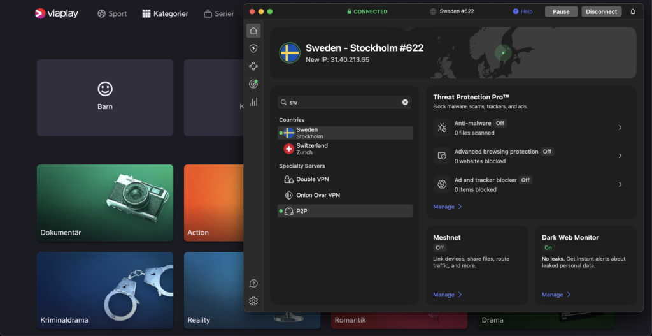Open the NordVPN home icon in sidebar
Viewport: 652px width, 336px height.
(253, 31)
